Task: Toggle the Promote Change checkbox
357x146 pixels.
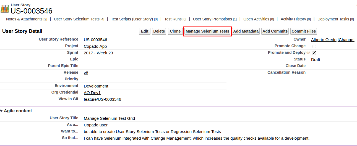Action: coord(314,46)
